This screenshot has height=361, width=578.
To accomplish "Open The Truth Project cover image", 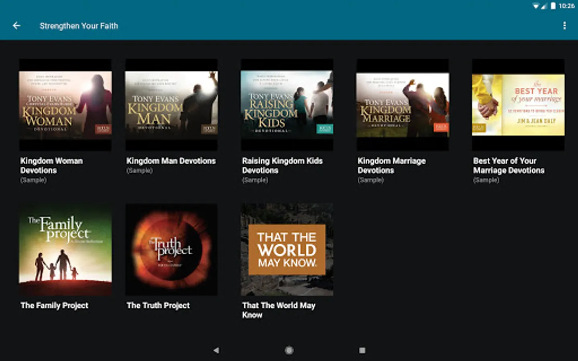I will (172, 249).
